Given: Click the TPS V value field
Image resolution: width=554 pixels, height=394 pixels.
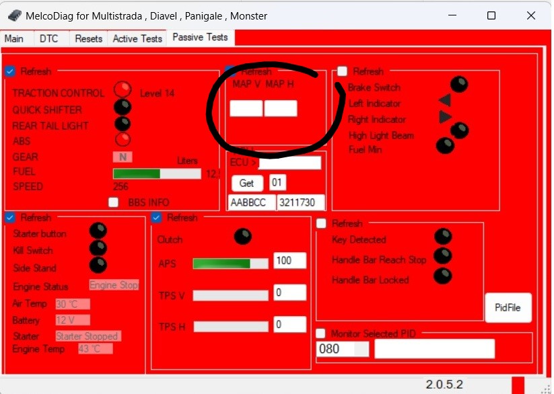Looking at the screenshot, I should click(289, 292).
